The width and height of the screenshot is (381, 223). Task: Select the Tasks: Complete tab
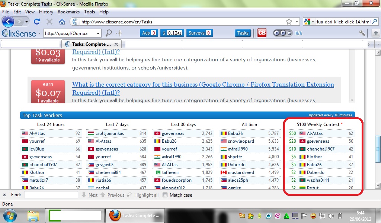tap(92, 44)
